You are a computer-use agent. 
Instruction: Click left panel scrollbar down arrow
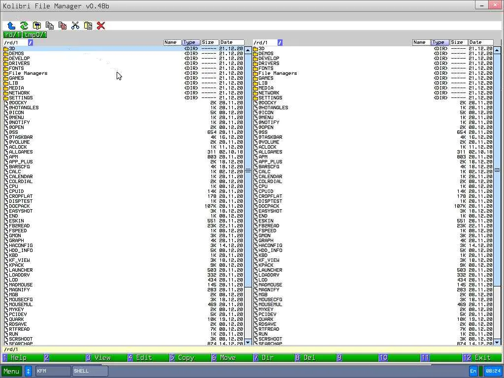pyautogui.click(x=248, y=343)
